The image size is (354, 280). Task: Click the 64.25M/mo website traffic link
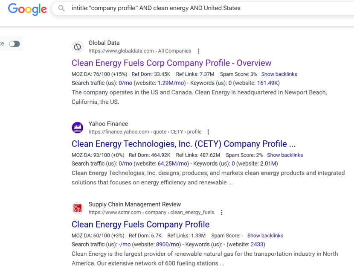tap(173, 163)
